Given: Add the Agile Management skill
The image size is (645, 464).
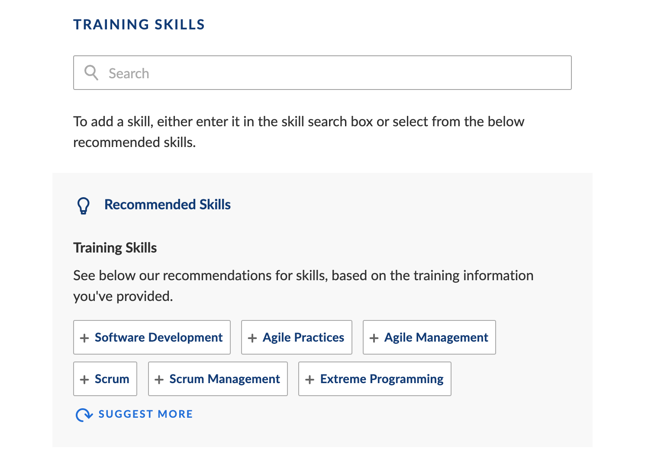Looking at the screenshot, I should (429, 337).
